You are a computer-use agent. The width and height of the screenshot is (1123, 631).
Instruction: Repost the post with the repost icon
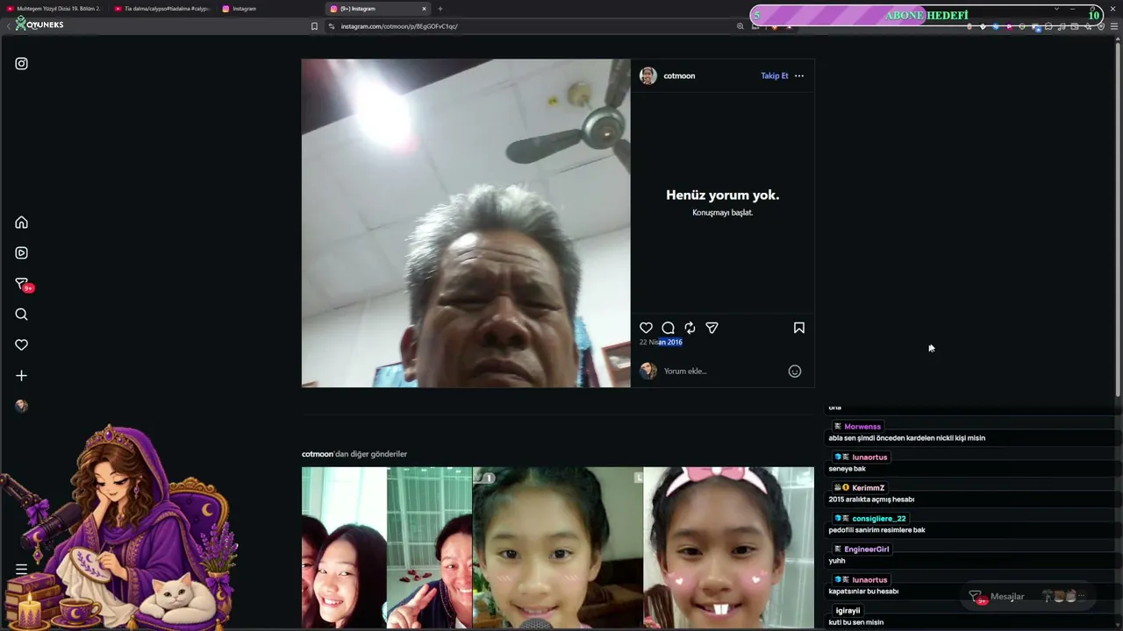click(690, 328)
